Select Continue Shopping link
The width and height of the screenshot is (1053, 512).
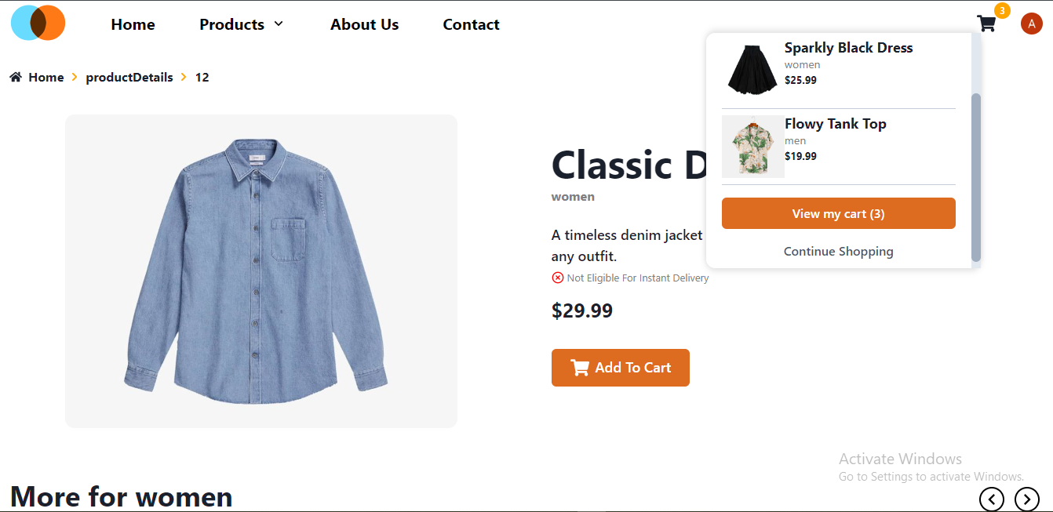point(839,252)
